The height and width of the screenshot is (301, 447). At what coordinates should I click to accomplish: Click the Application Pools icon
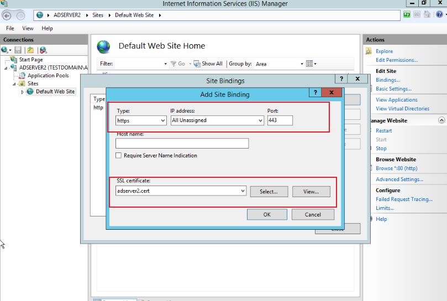coord(22,76)
